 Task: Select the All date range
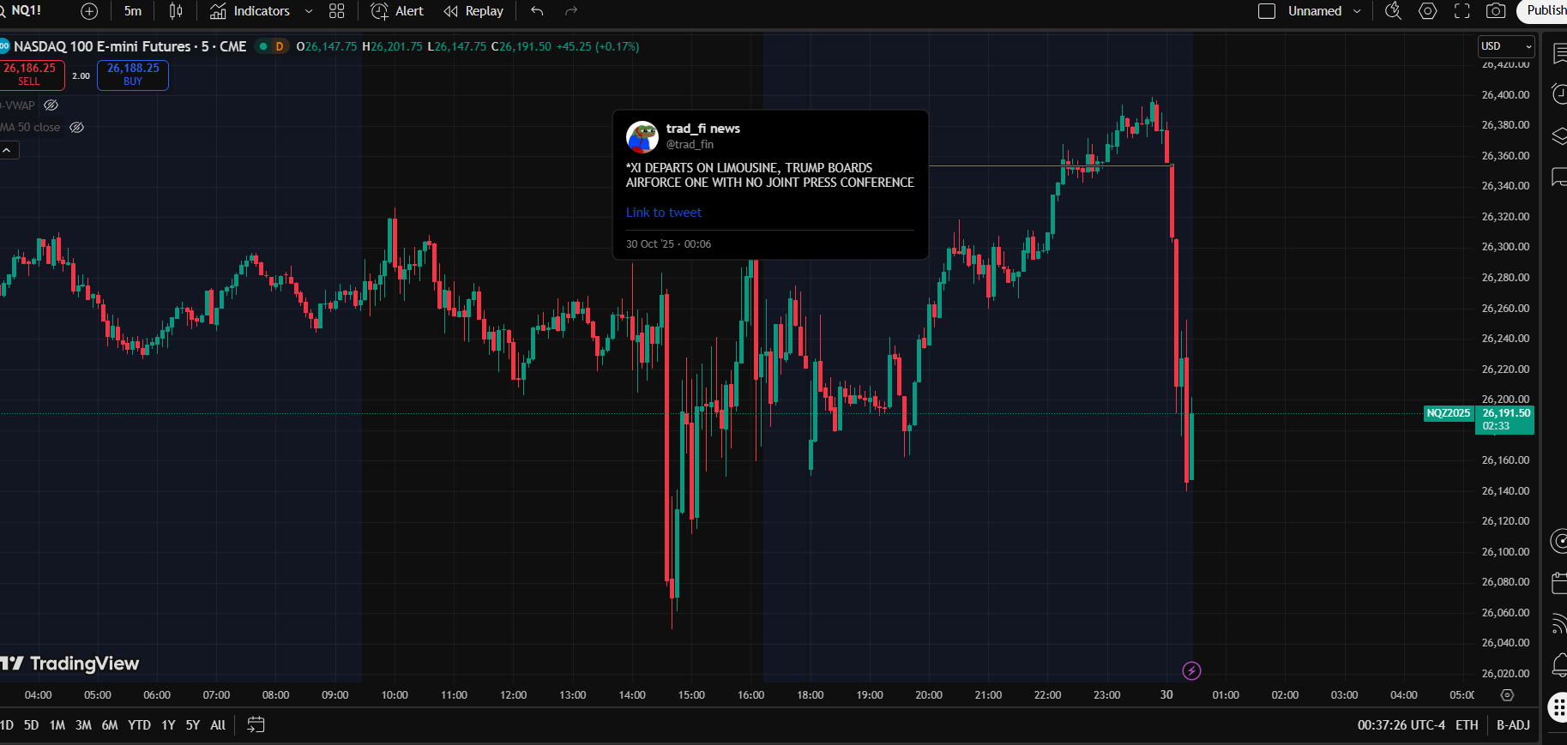coord(218,725)
